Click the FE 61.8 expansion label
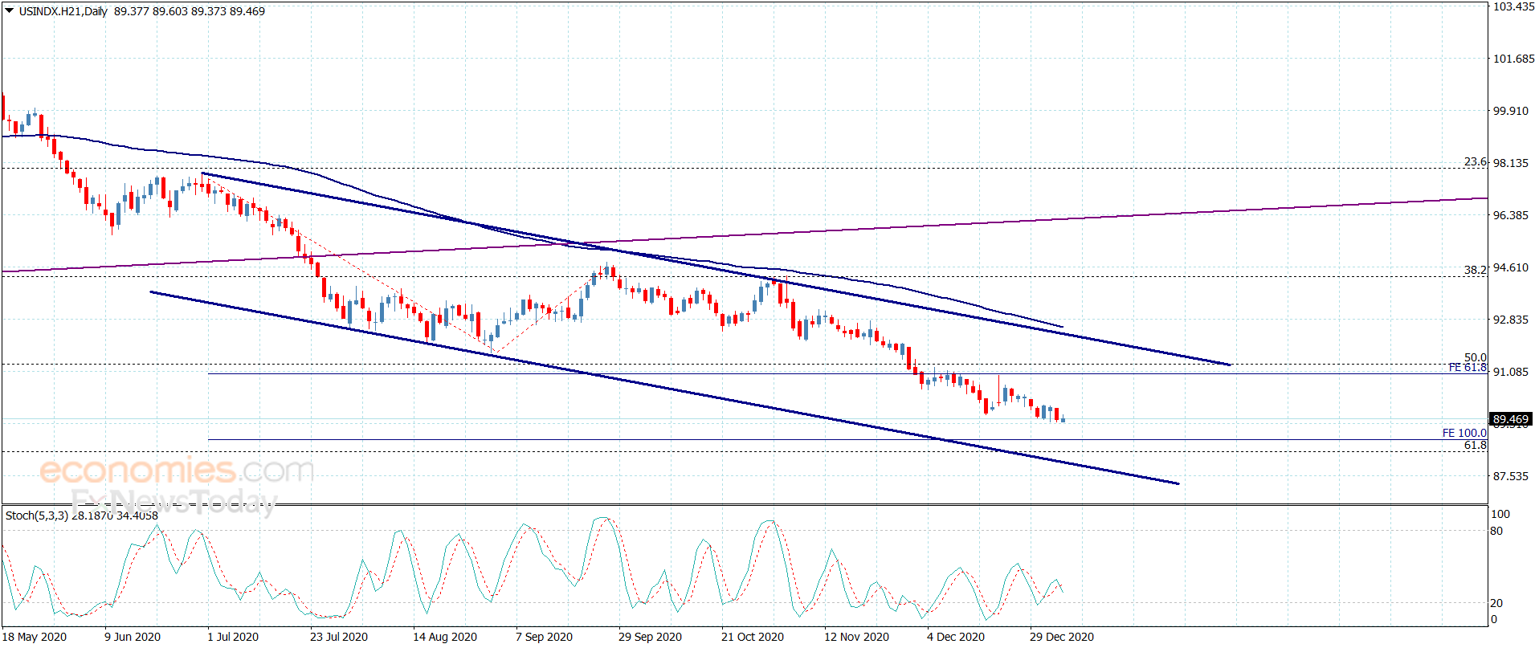1539x648 pixels. click(1468, 368)
